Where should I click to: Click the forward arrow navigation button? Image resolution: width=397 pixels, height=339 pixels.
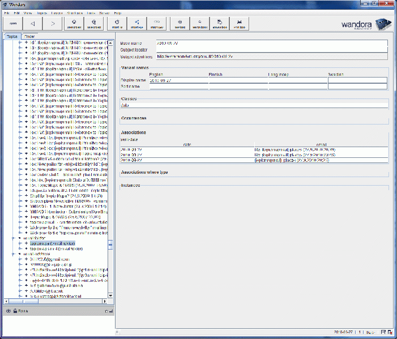tap(53, 24)
